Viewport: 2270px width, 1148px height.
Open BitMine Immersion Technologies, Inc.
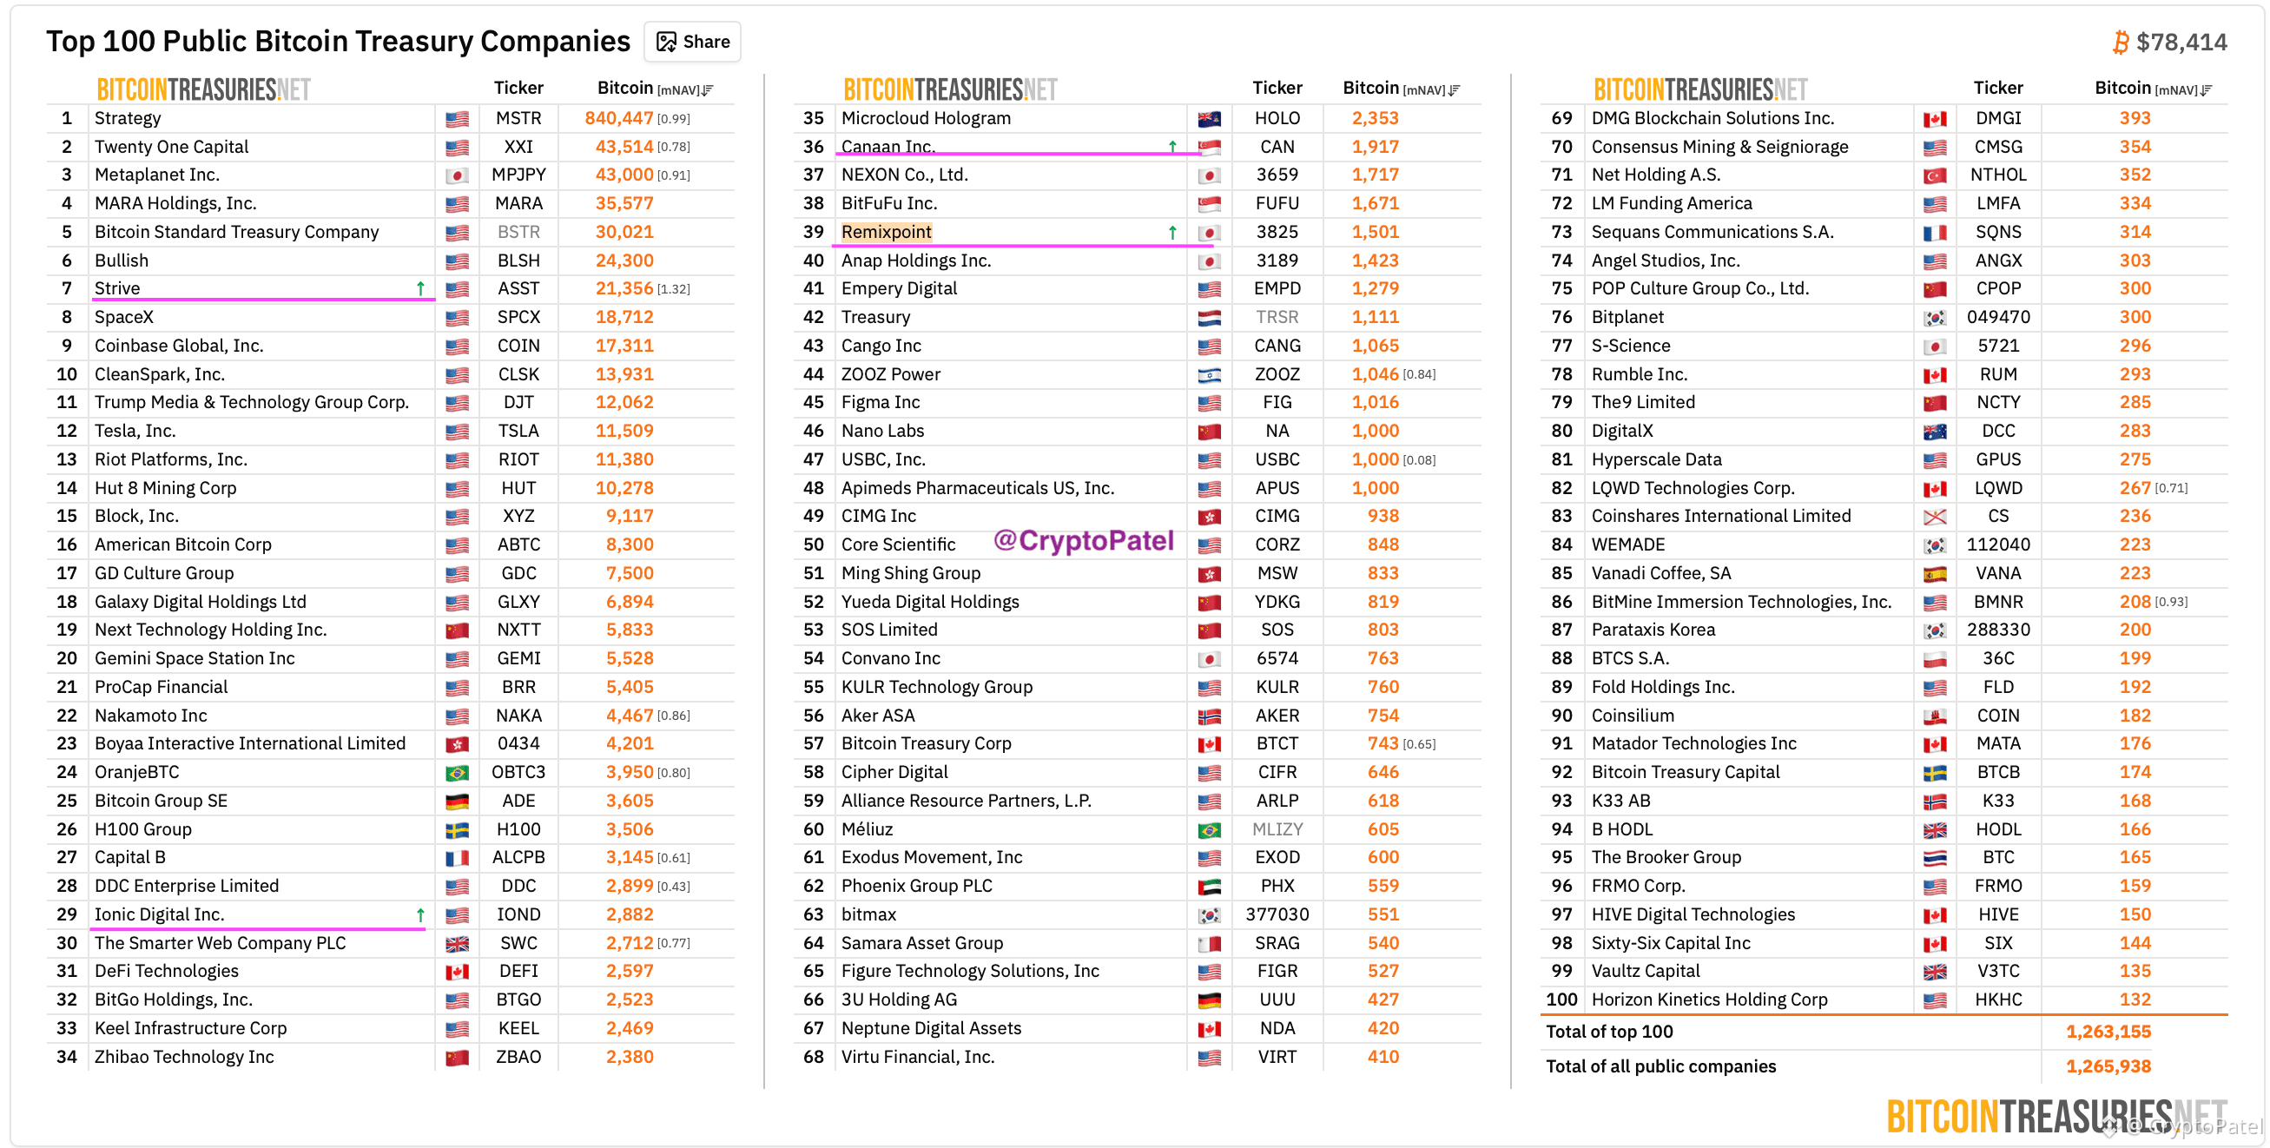(x=1741, y=602)
